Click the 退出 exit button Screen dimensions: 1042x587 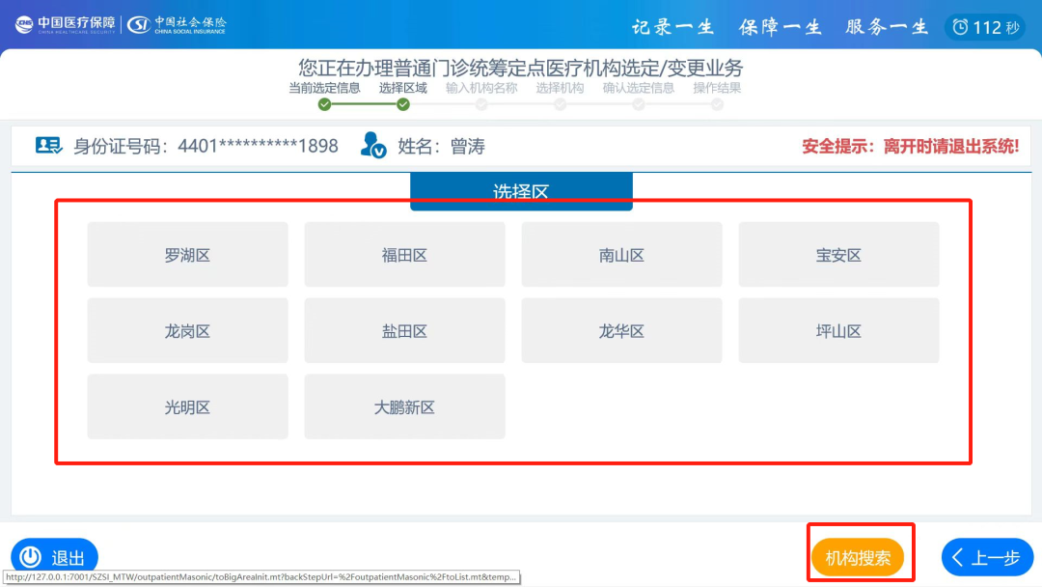coord(53,557)
